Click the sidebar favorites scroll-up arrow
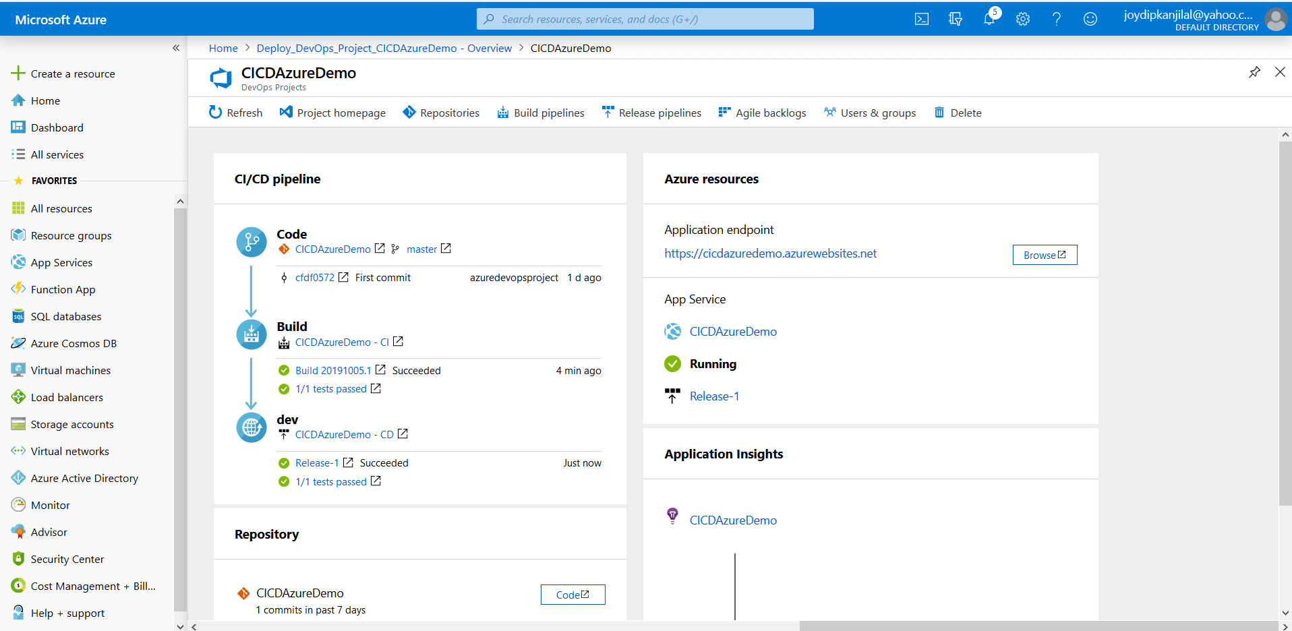Image resolution: width=1292 pixels, height=631 pixels. (180, 201)
